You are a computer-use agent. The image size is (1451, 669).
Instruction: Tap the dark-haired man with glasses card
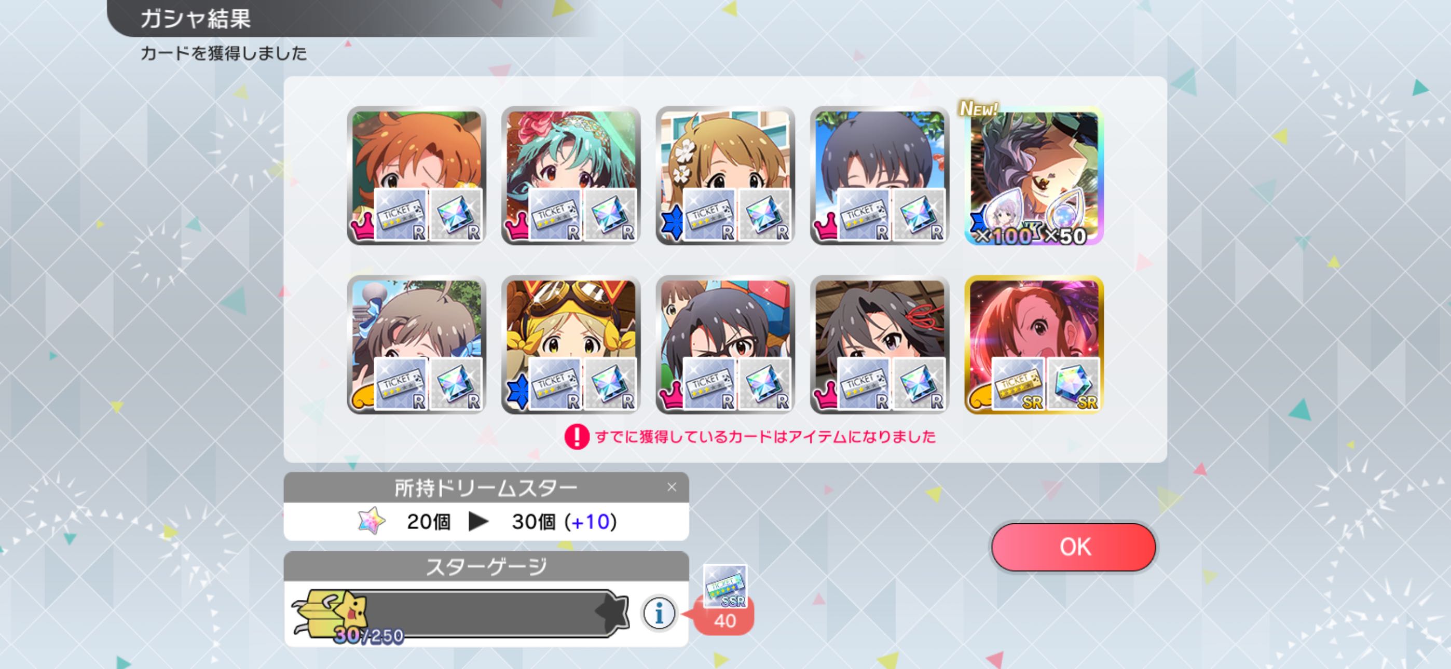[x=880, y=175]
